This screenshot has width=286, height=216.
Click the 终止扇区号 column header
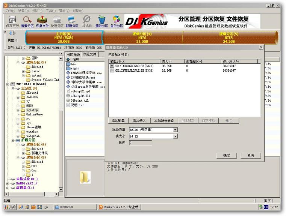pyautogui.click(x=239, y=61)
